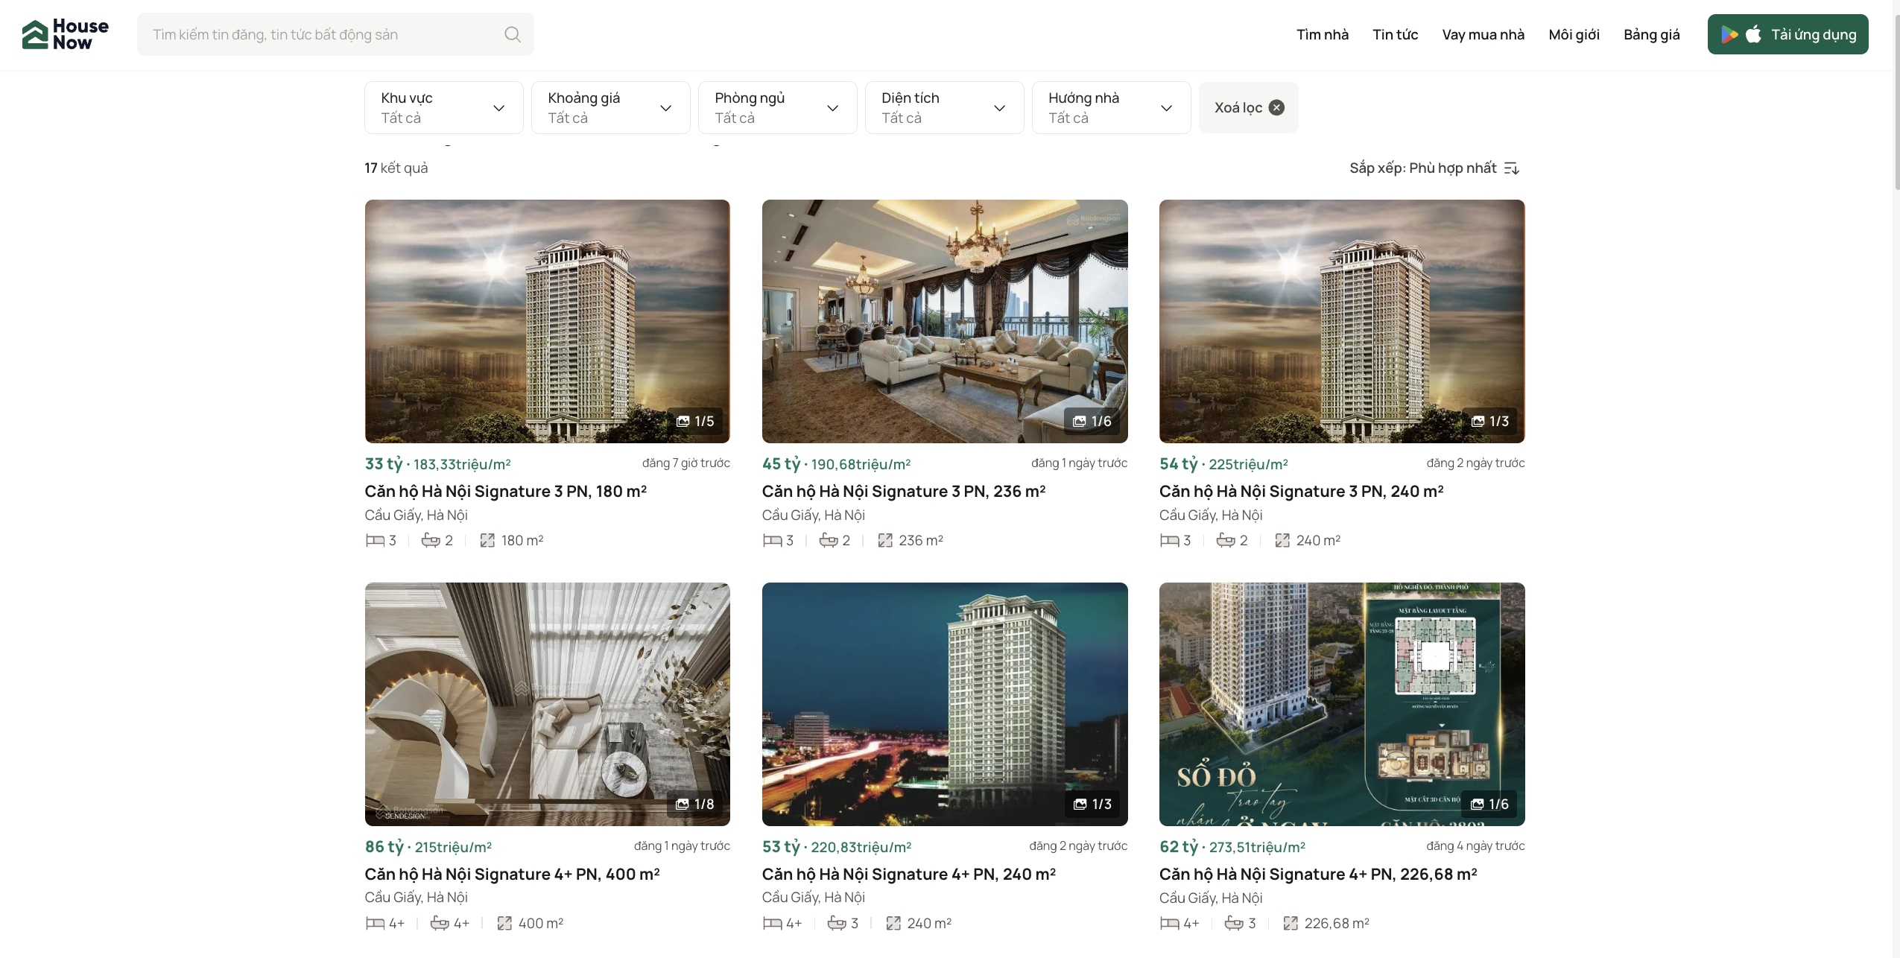Image resolution: width=1900 pixels, height=958 pixels.
Task: Open Căn hộ Hà Nội Signature 3 PN, 236 m² title
Action: pyautogui.click(x=904, y=492)
